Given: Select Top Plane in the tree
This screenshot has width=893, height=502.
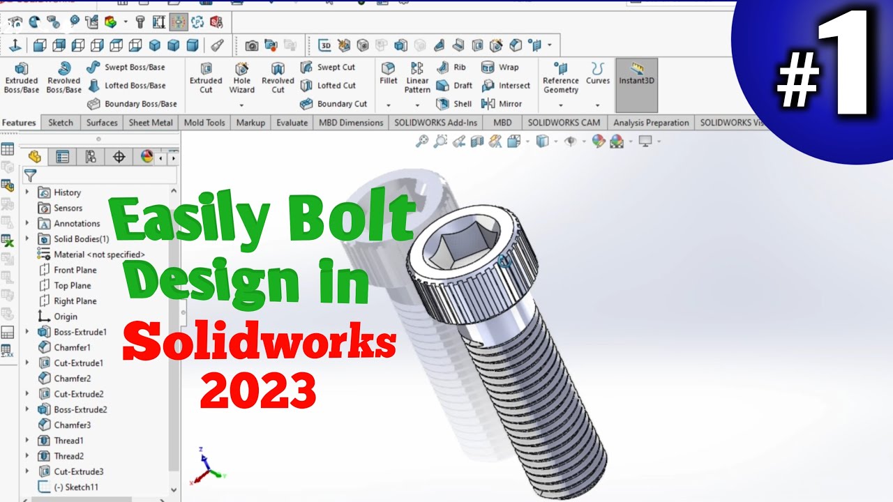Looking at the screenshot, I should [x=65, y=285].
